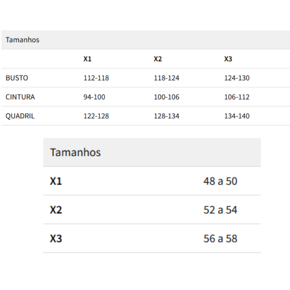
Task: Click the BUSTO row label
Action: [17, 78]
